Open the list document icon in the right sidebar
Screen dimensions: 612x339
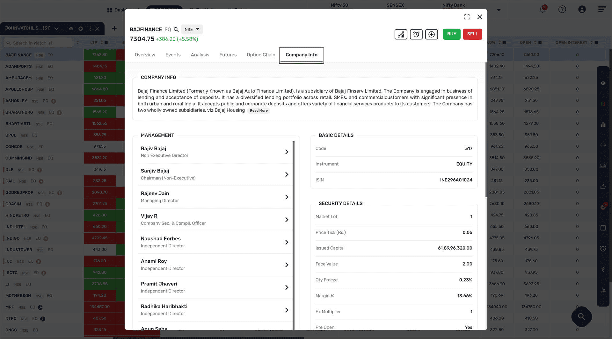[x=603, y=228]
